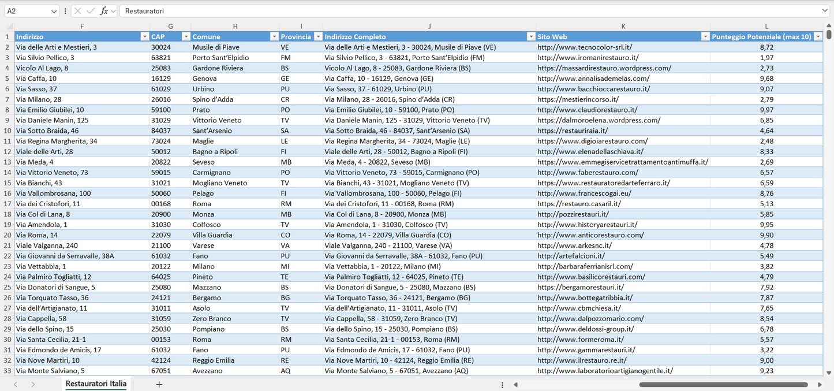The width and height of the screenshot is (834, 391).
Task: Click the sheet options three-dot icon near scrollbar
Action: click(502, 383)
